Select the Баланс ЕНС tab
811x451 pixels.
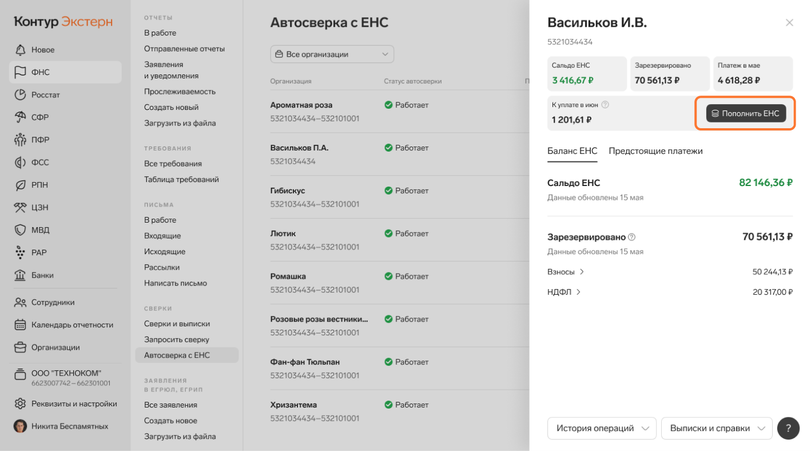point(573,151)
